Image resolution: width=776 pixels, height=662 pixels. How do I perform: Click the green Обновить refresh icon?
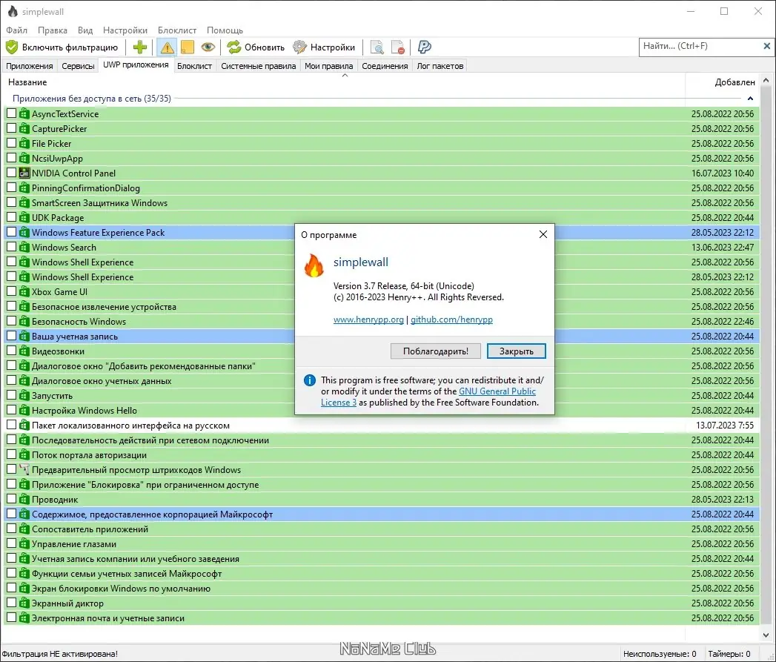pyautogui.click(x=233, y=47)
